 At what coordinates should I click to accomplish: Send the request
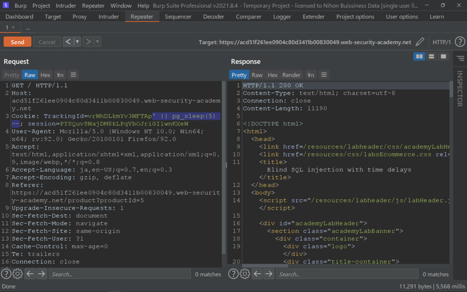point(18,42)
